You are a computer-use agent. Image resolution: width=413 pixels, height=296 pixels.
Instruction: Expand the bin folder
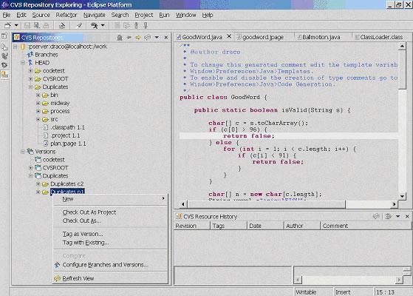38,95
